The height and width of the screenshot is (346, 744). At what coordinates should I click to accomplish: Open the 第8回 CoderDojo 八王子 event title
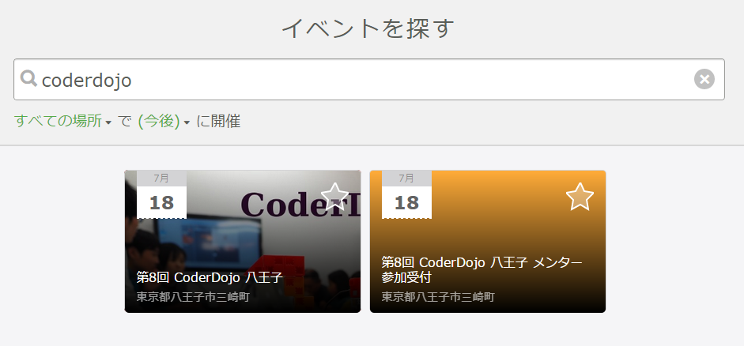click(210, 276)
